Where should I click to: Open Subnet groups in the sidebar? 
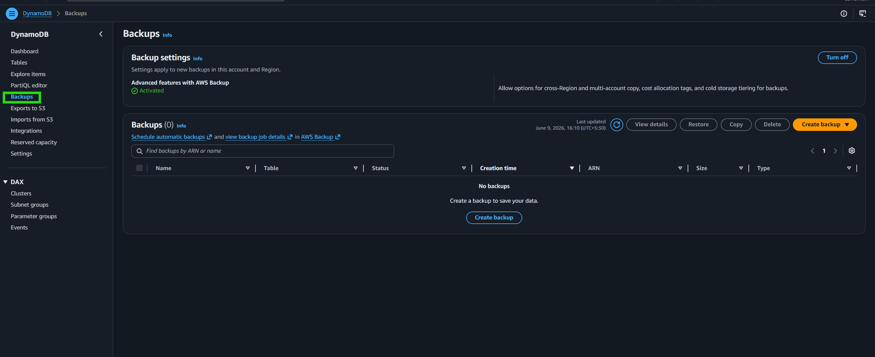tap(30, 205)
